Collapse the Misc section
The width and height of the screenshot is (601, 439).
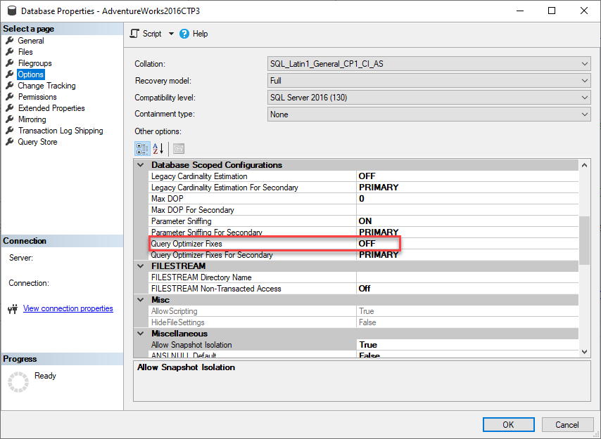click(x=141, y=300)
